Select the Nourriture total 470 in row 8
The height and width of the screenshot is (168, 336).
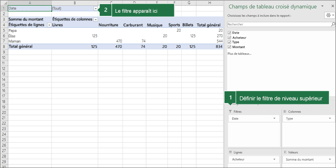point(118,47)
